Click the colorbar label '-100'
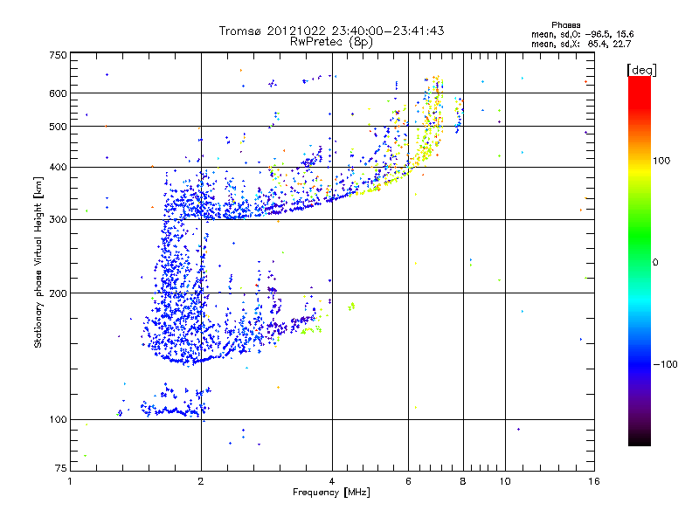The image size is (699, 524). click(x=665, y=364)
